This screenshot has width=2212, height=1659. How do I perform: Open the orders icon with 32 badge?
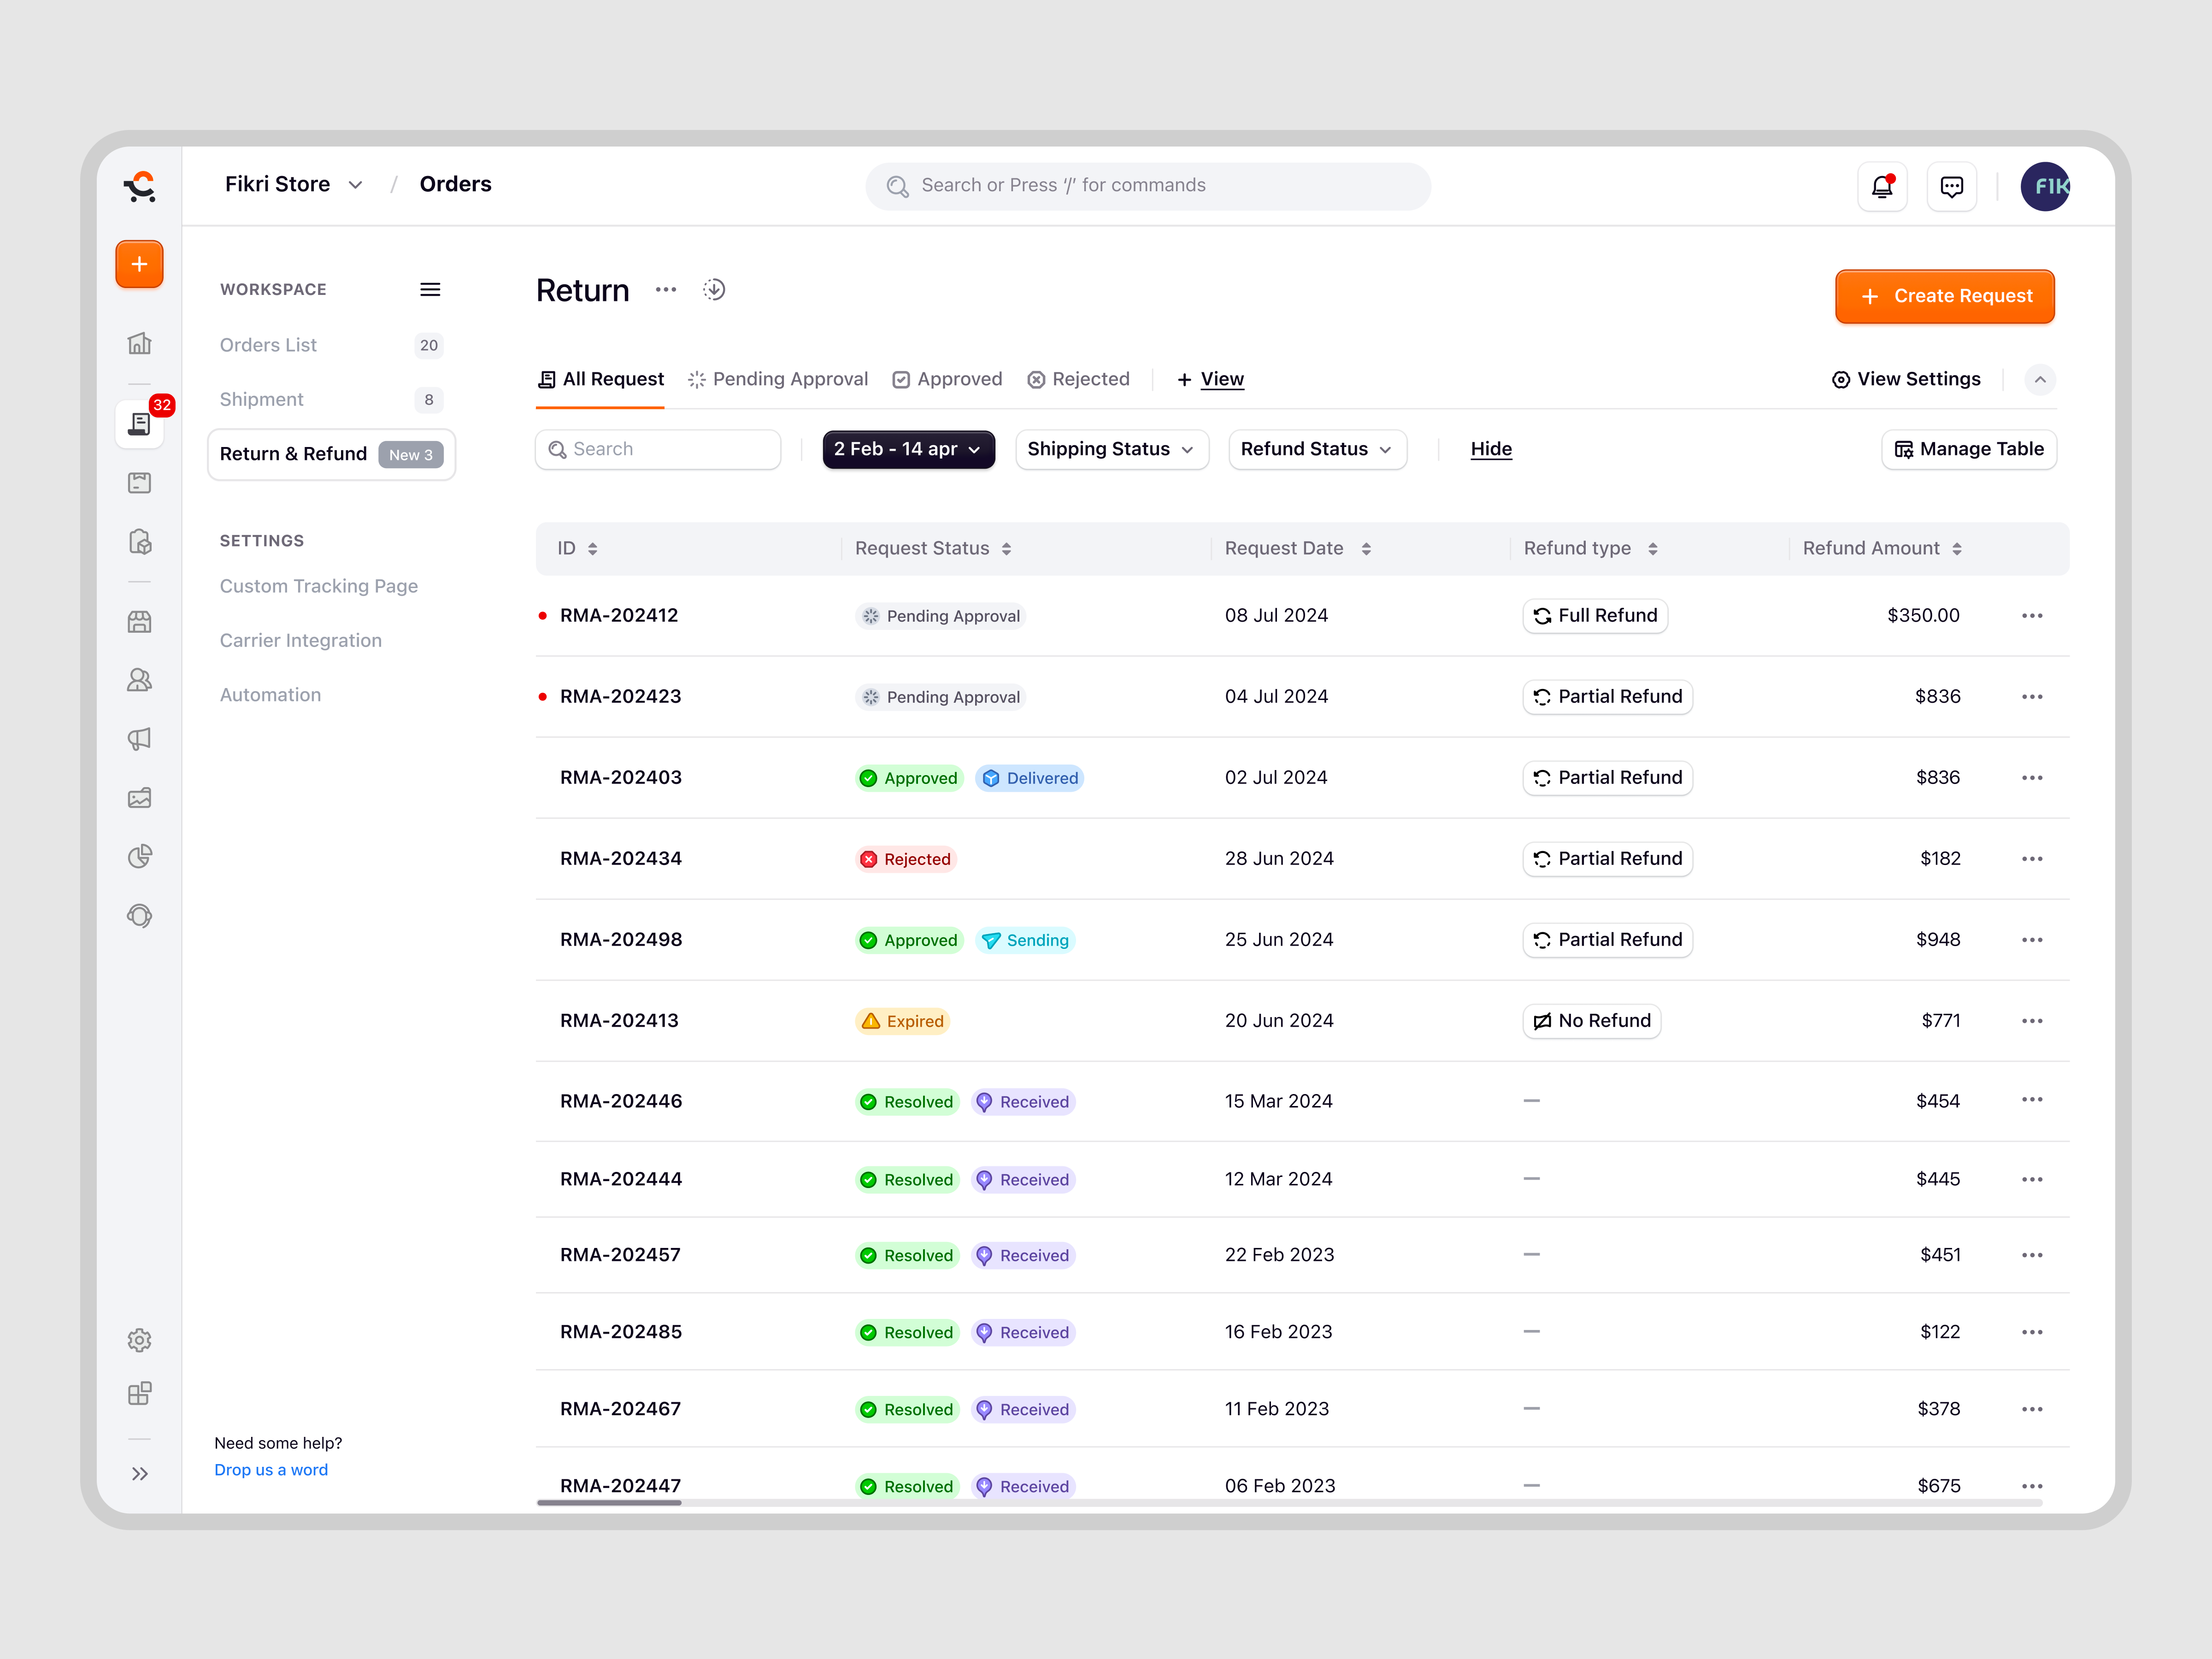[x=140, y=424]
